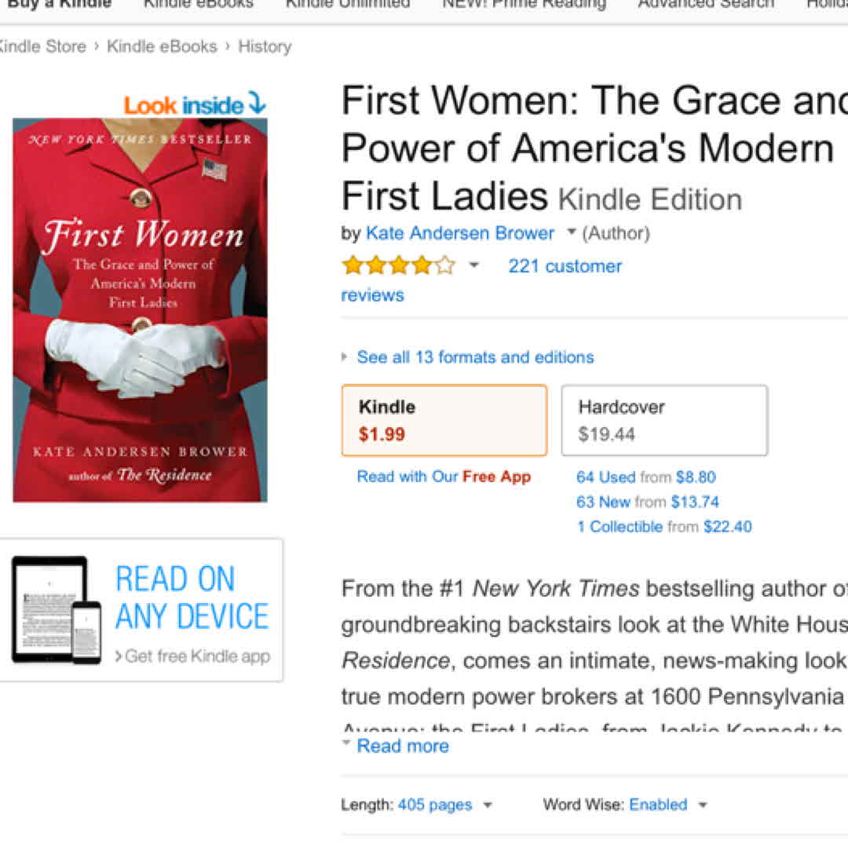848x848 pixels.
Task: Expand the description with Read more
Action: 402,746
